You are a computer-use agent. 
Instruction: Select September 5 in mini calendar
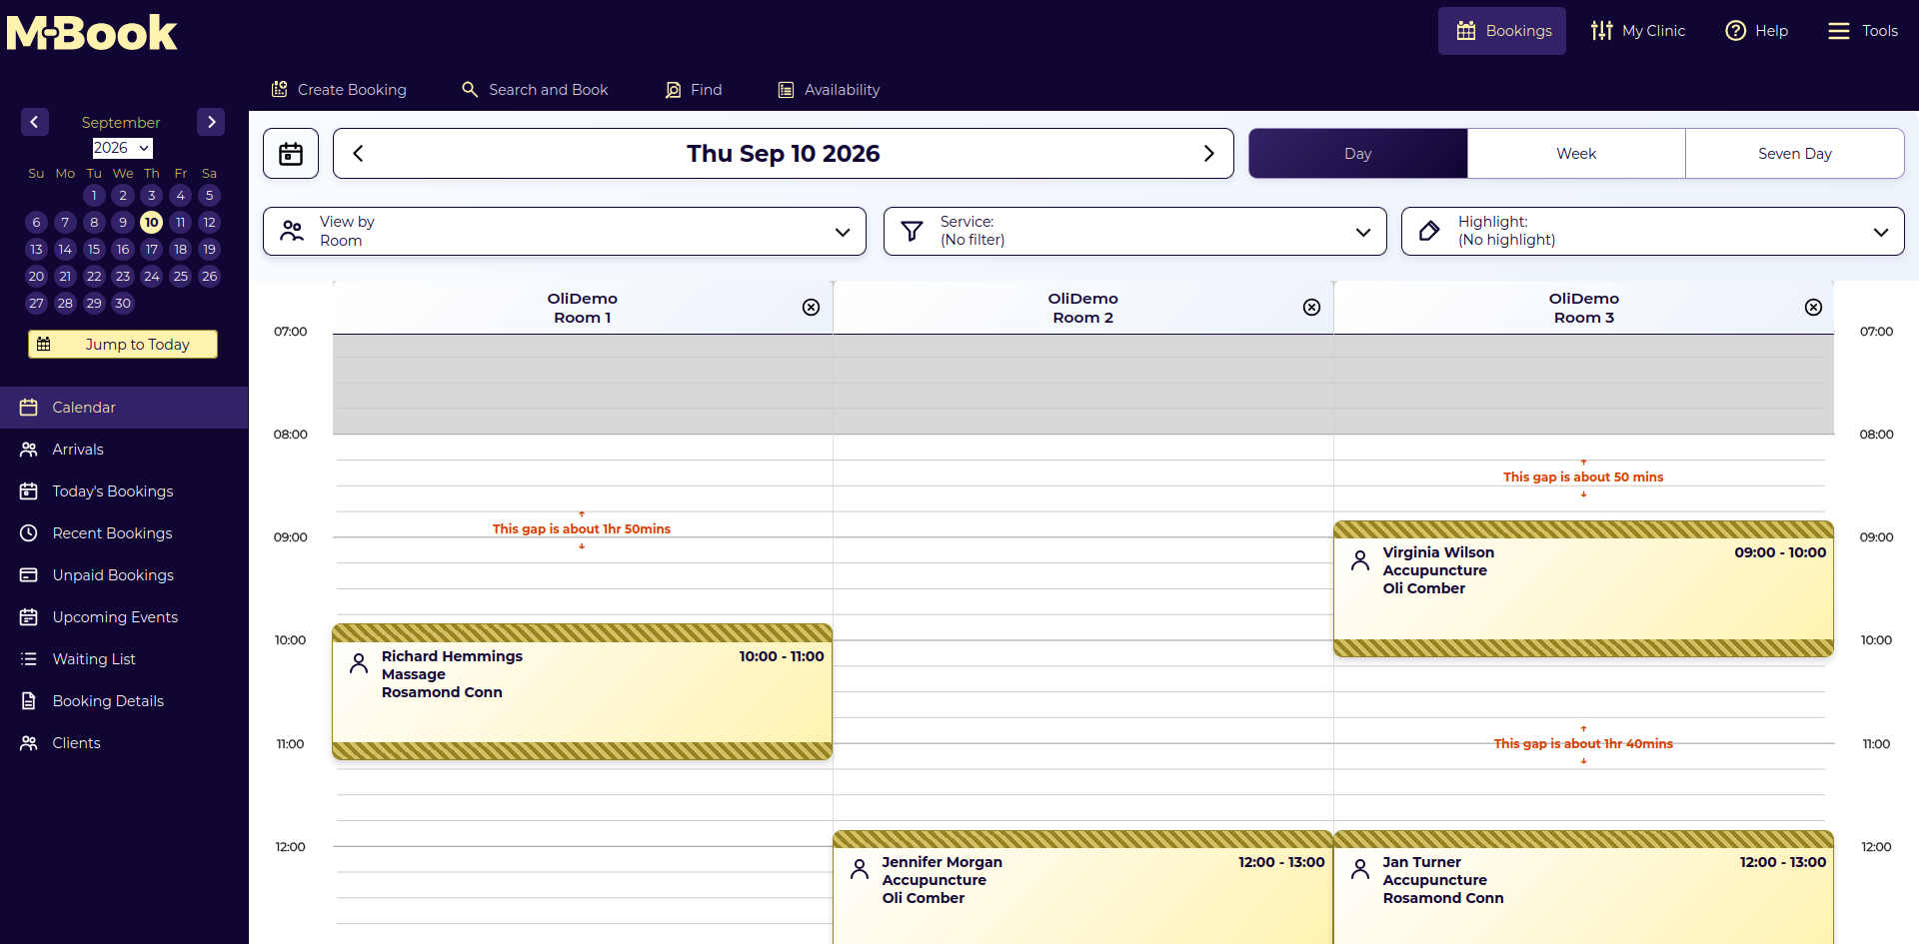(210, 196)
